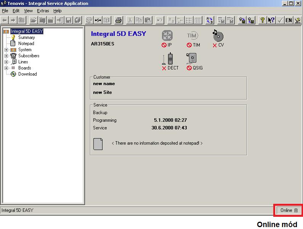Click the 'new name' customer text
The image size is (303, 229).
point(104,84)
